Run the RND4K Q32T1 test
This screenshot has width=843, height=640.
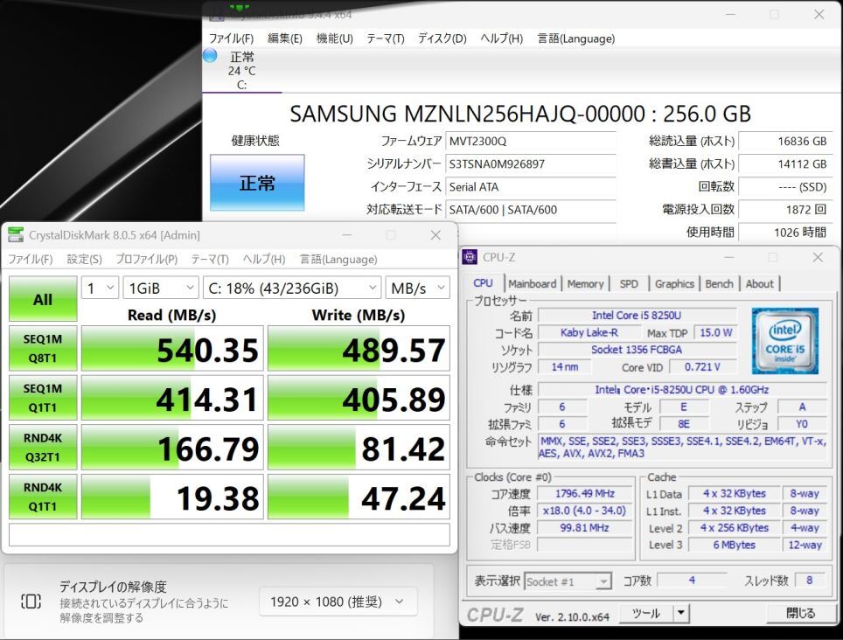pyautogui.click(x=43, y=447)
